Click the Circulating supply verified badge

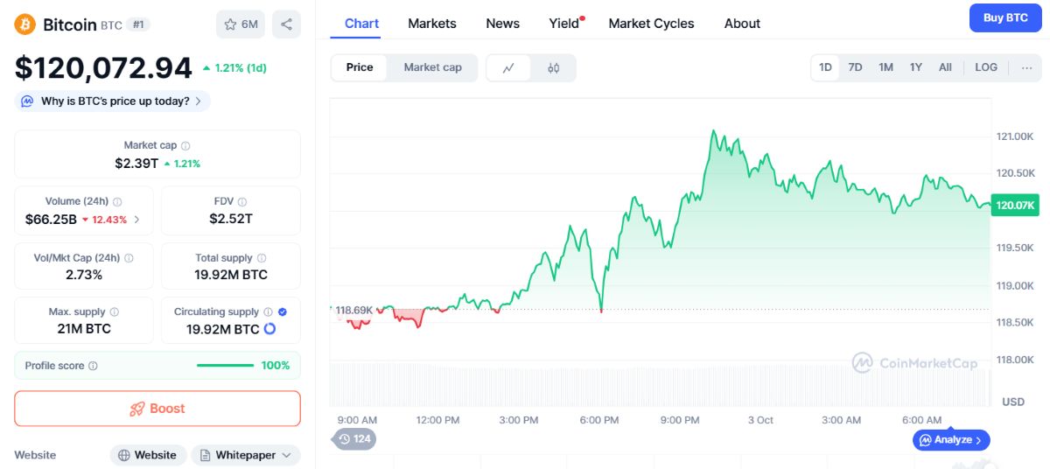click(283, 311)
